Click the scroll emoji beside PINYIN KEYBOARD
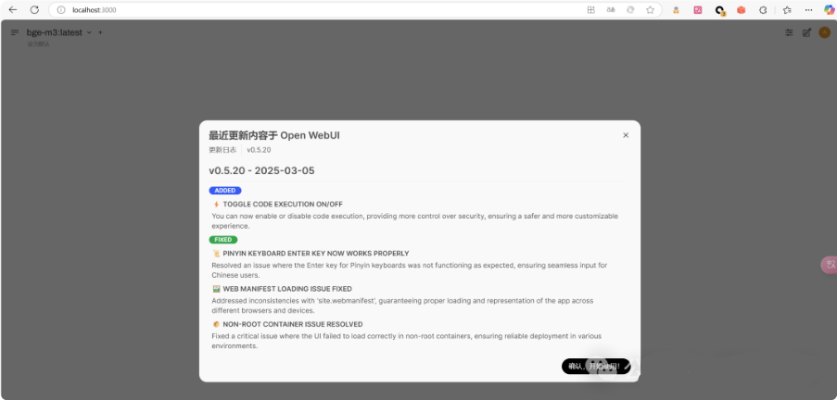 click(x=216, y=254)
